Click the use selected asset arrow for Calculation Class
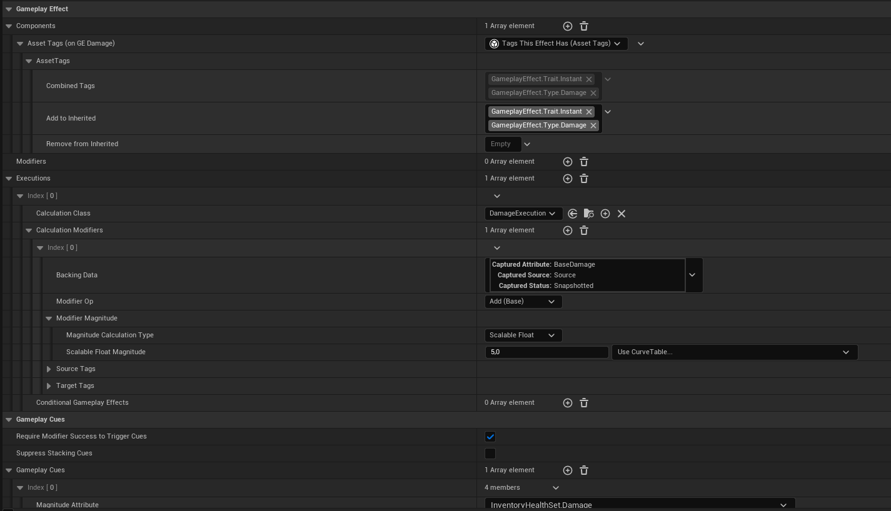The width and height of the screenshot is (891, 511). (572, 214)
